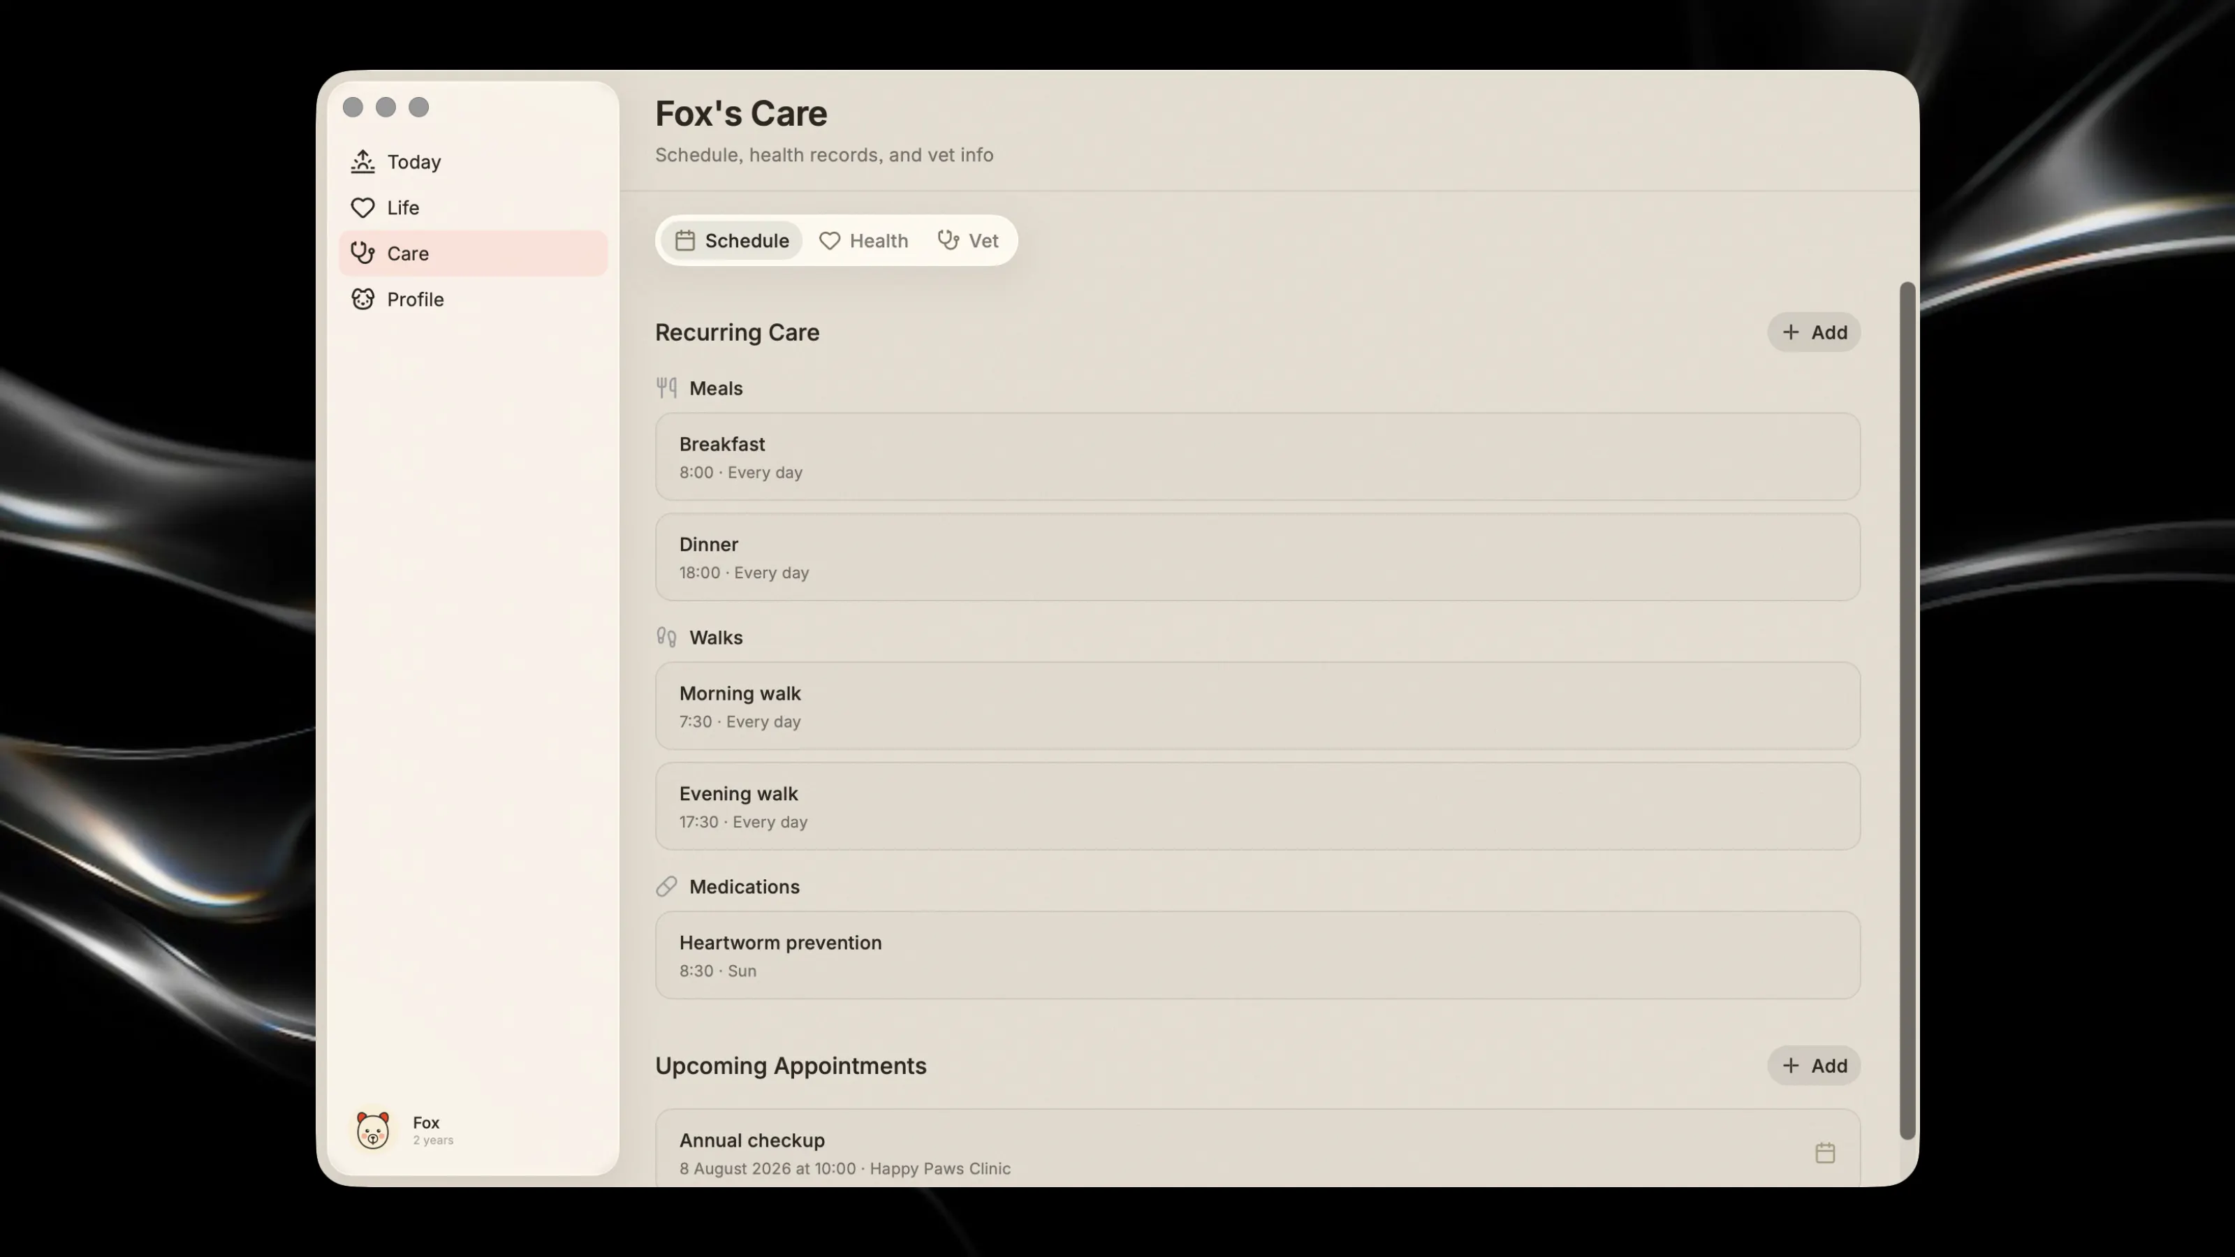The width and height of the screenshot is (2235, 1257).
Task: Minimize the window with the middle traffic light
Action: click(386, 107)
